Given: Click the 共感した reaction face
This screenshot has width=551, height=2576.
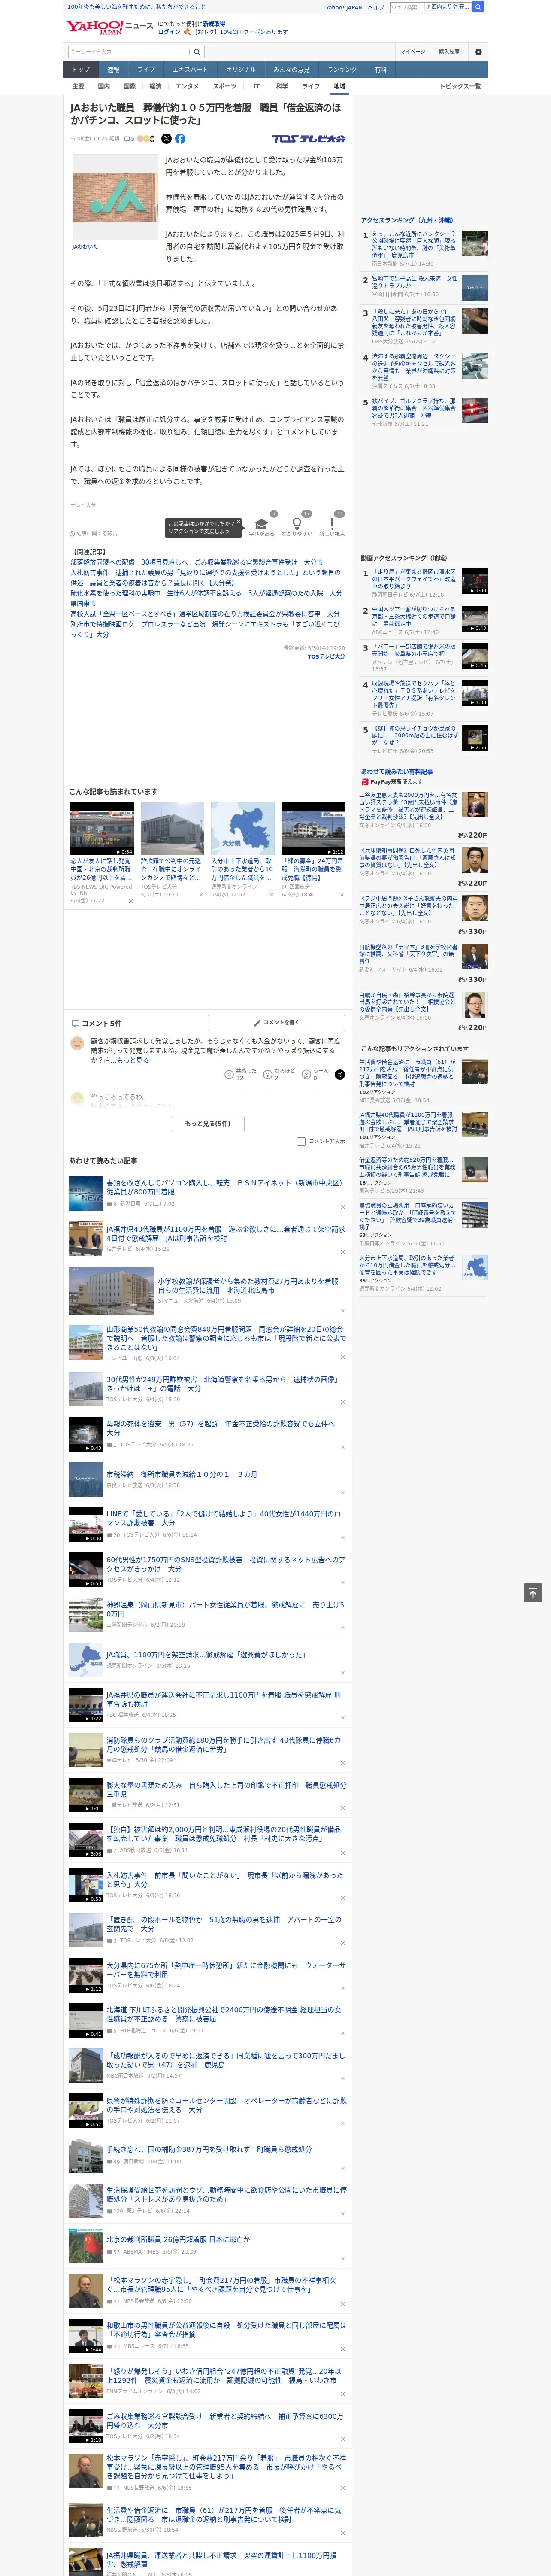Looking at the screenshot, I should [x=229, y=1074].
